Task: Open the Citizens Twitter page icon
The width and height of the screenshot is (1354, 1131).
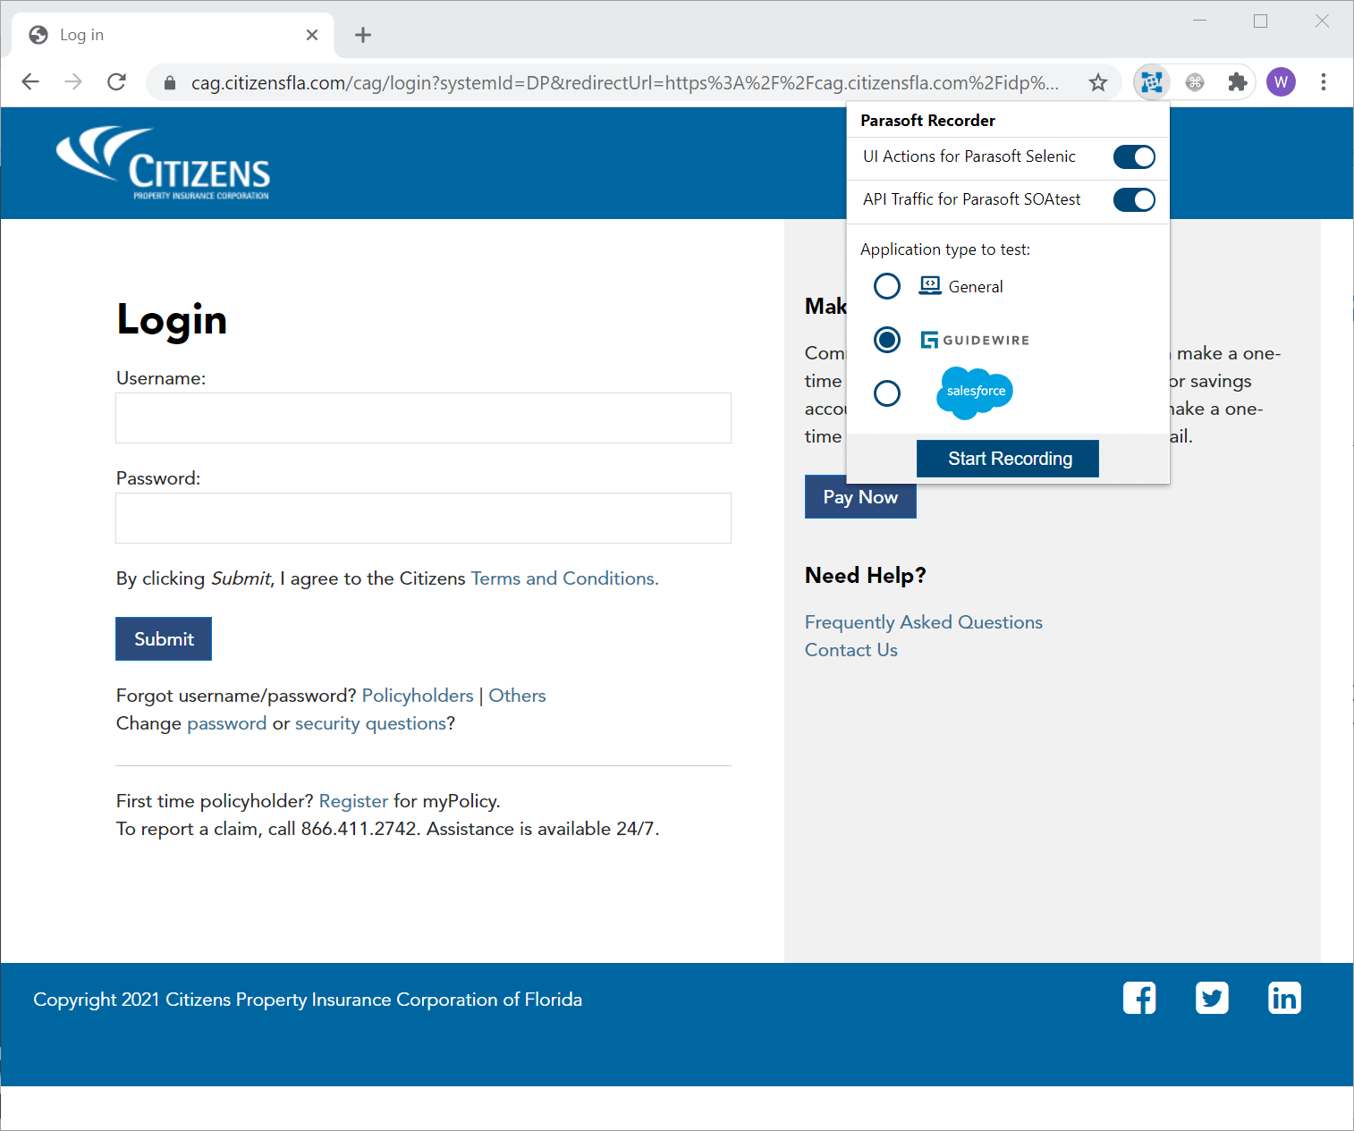Action: 1212,998
